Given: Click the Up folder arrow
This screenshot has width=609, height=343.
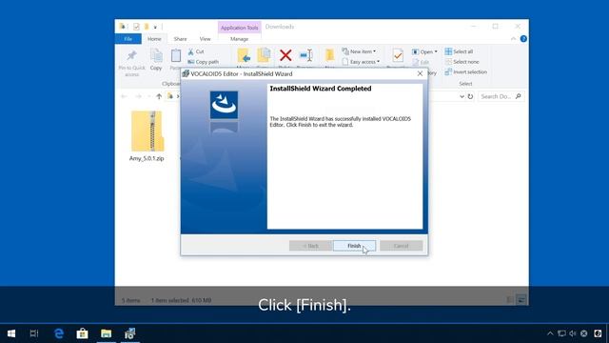Looking at the screenshot, I should tap(159, 96).
